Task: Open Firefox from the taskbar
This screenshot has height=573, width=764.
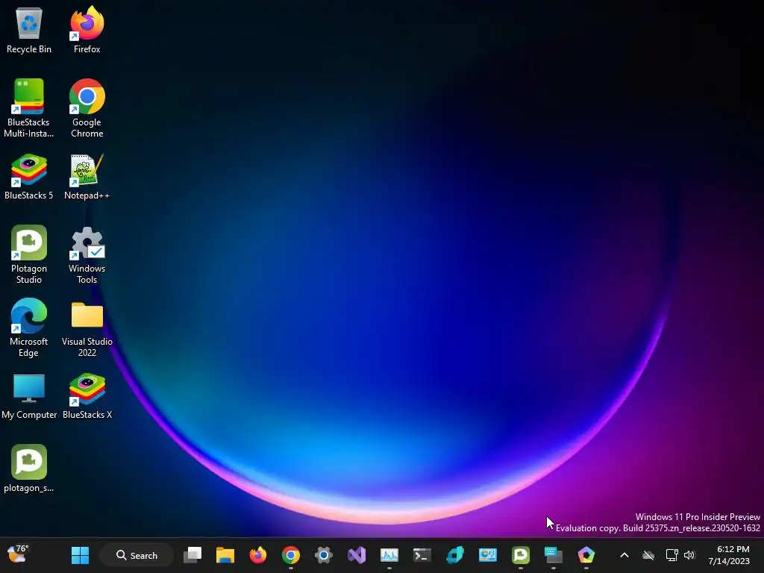Action: [x=257, y=555]
